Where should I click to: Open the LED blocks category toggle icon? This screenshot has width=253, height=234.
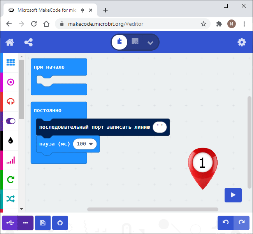point(11,121)
